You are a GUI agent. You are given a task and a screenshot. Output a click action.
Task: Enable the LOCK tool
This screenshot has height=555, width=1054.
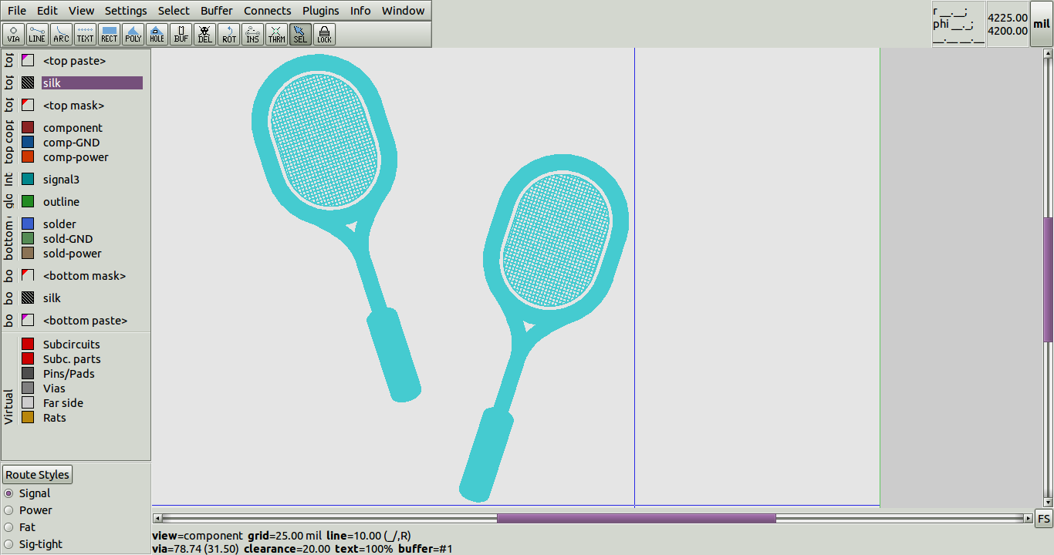[x=324, y=34]
